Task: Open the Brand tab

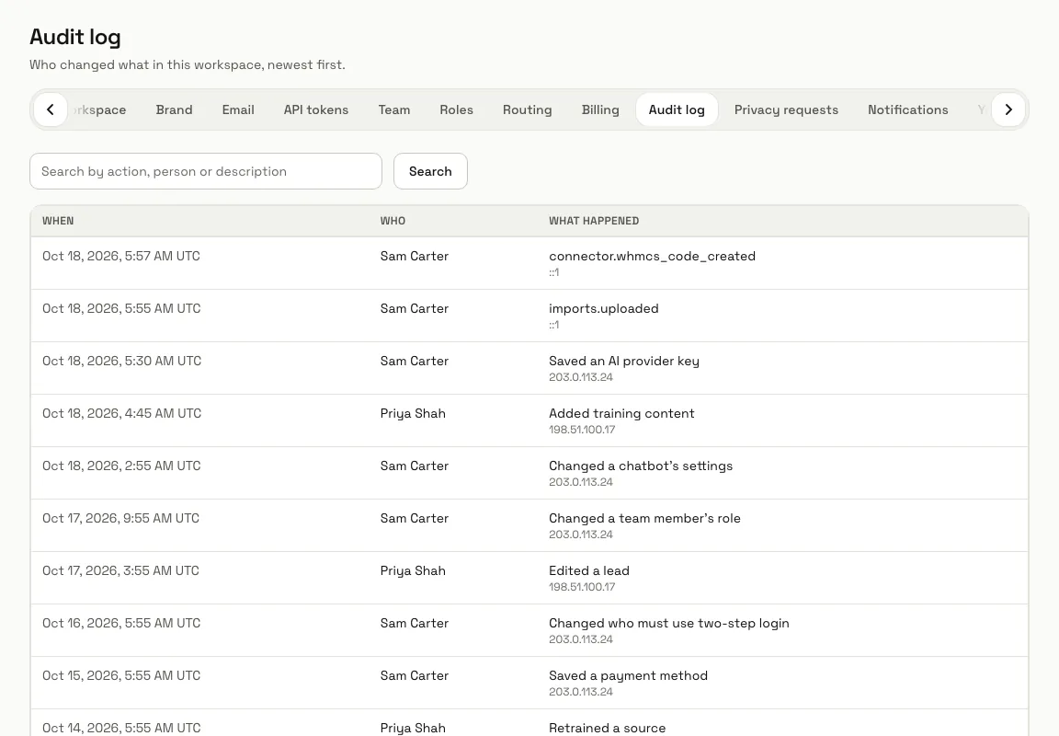Action: click(x=174, y=109)
